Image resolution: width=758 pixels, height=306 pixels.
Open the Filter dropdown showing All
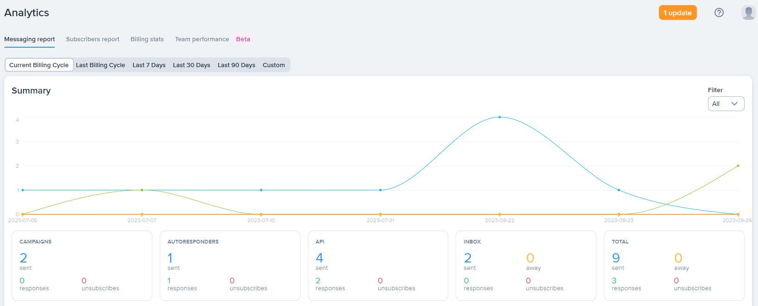click(x=725, y=104)
